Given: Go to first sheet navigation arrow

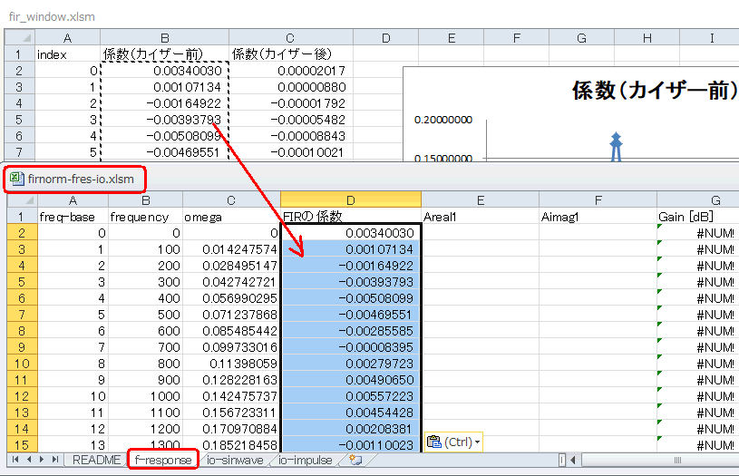Looking at the screenshot, I should [x=15, y=460].
